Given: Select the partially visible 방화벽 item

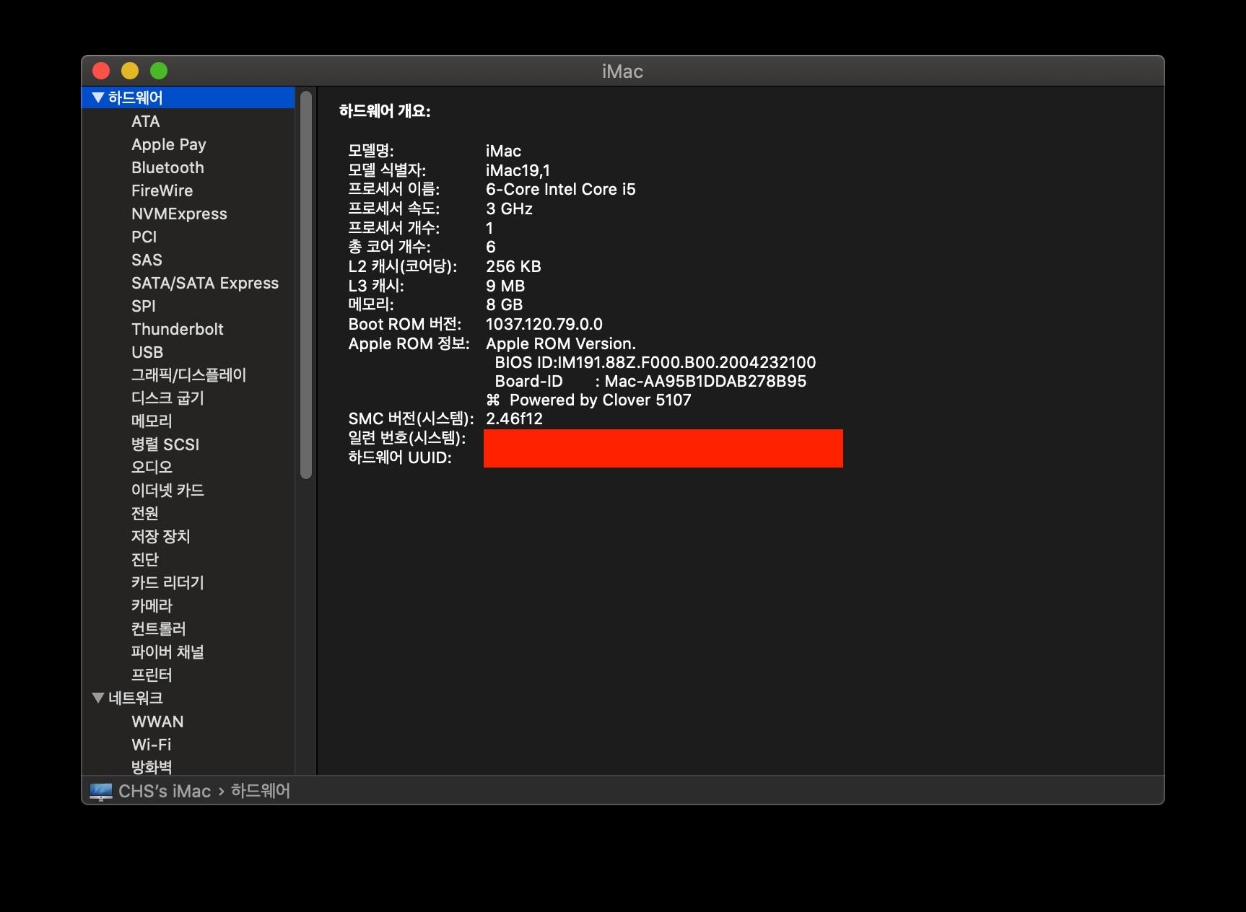Looking at the screenshot, I should (152, 767).
